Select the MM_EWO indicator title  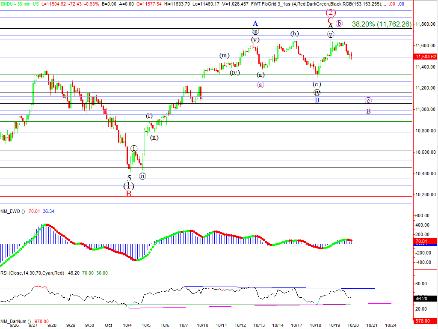pyautogui.click(x=13, y=211)
